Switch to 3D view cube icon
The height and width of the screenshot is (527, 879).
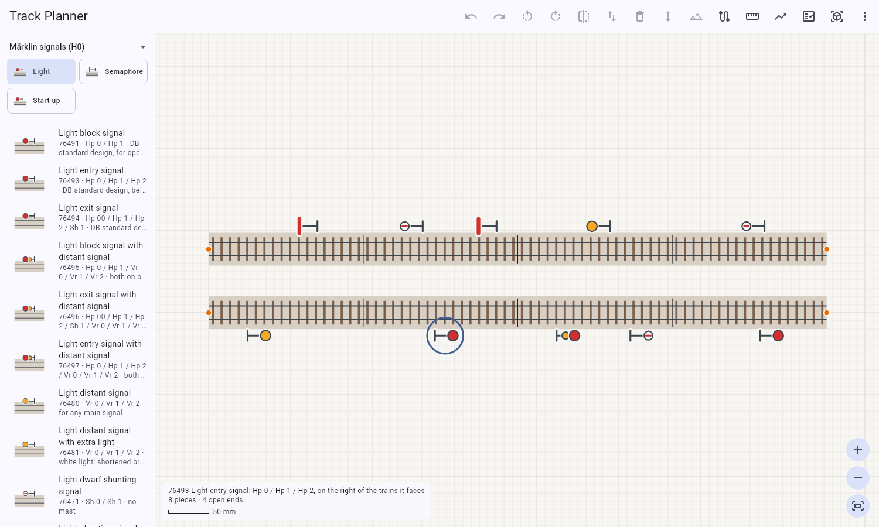(x=837, y=16)
